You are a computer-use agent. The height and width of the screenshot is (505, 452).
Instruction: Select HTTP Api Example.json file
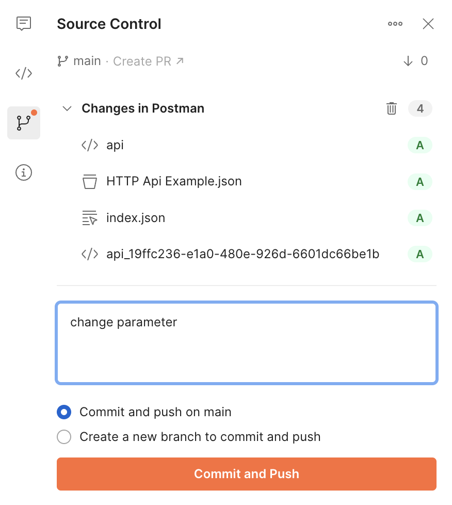pos(174,181)
